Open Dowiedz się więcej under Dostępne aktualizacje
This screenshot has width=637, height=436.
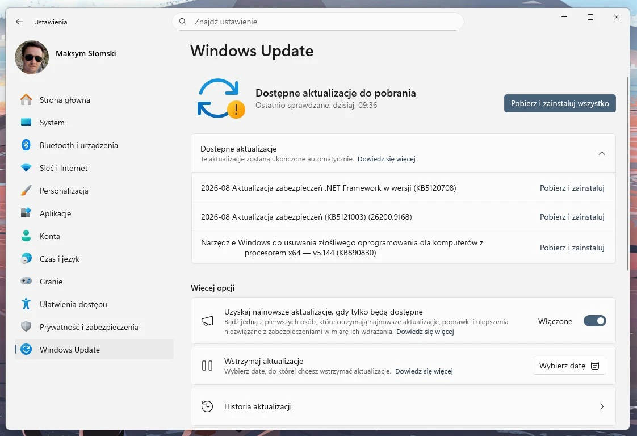[x=386, y=159]
